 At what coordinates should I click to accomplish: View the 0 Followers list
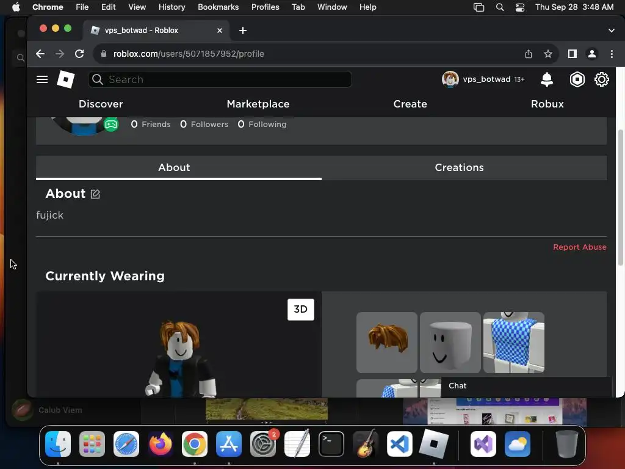[204, 125]
